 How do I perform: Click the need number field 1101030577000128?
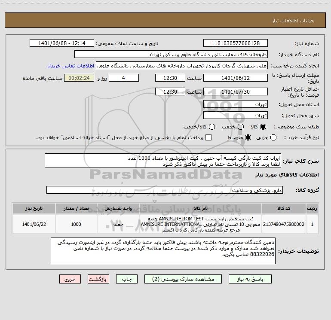236,43
